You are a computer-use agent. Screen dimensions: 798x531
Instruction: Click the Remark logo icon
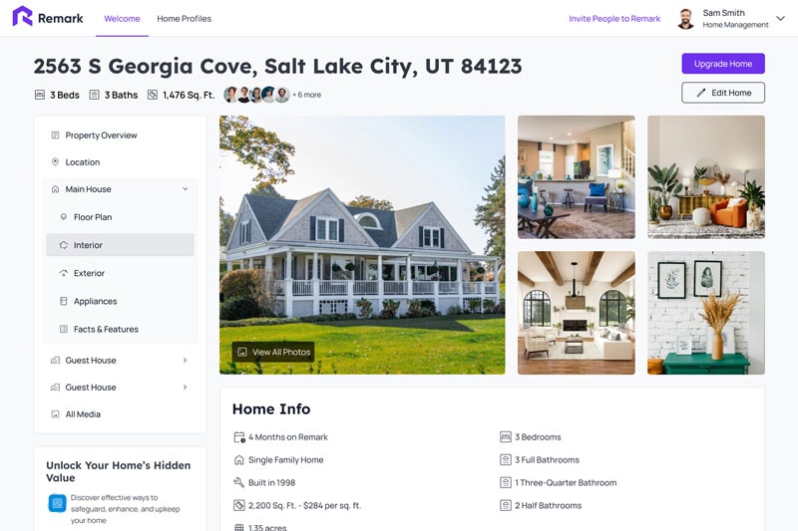[x=22, y=17]
